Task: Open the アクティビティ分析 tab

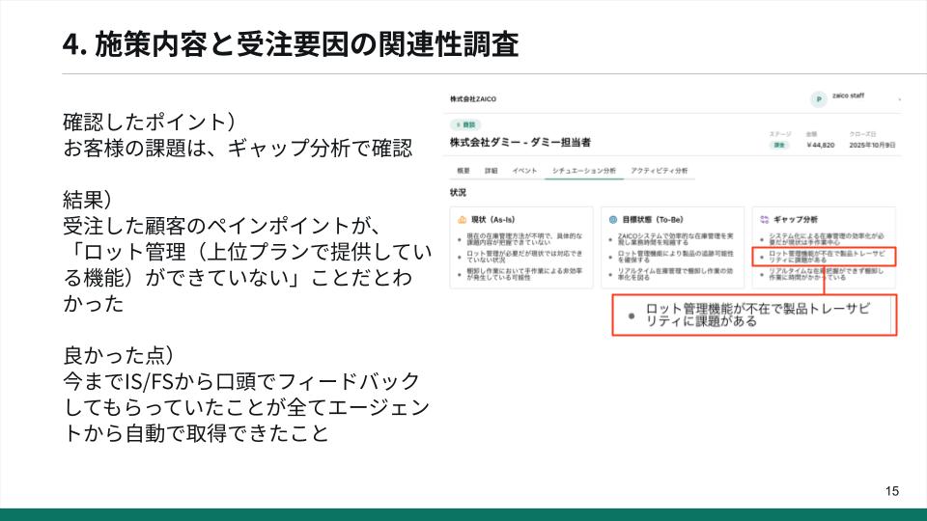Action: 660,171
